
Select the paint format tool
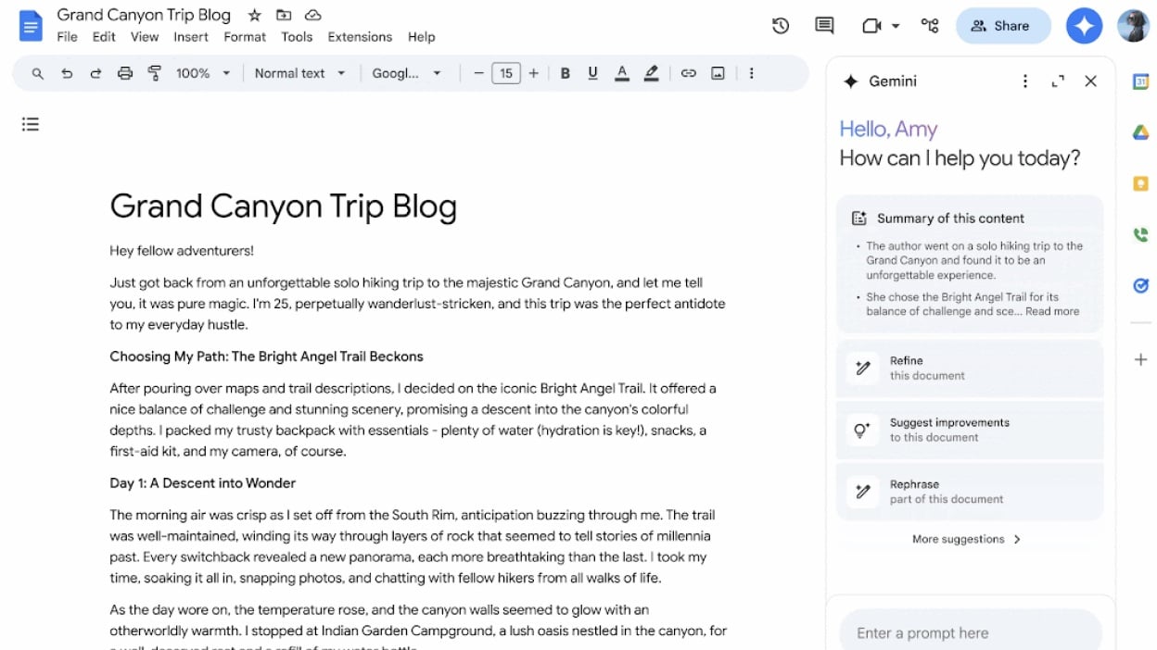154,73
